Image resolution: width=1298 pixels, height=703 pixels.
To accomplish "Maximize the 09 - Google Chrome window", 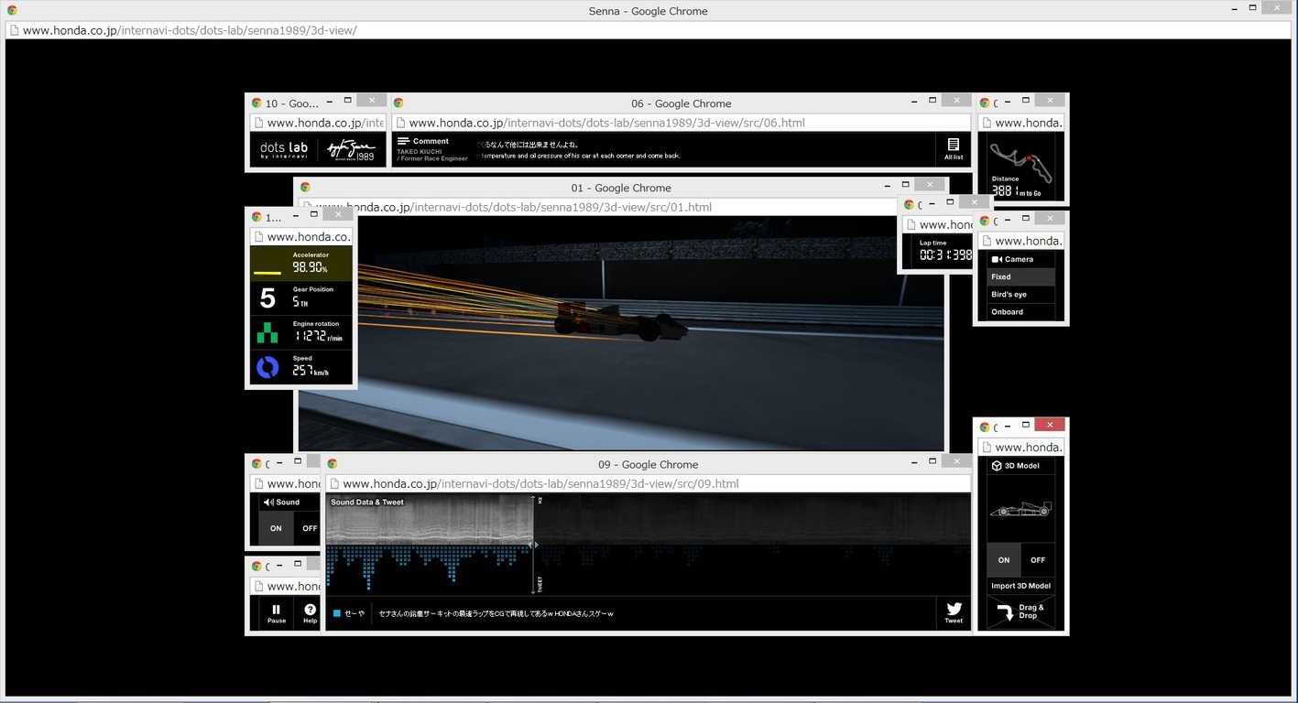I will pyautogui.click(x=933, y=461).
